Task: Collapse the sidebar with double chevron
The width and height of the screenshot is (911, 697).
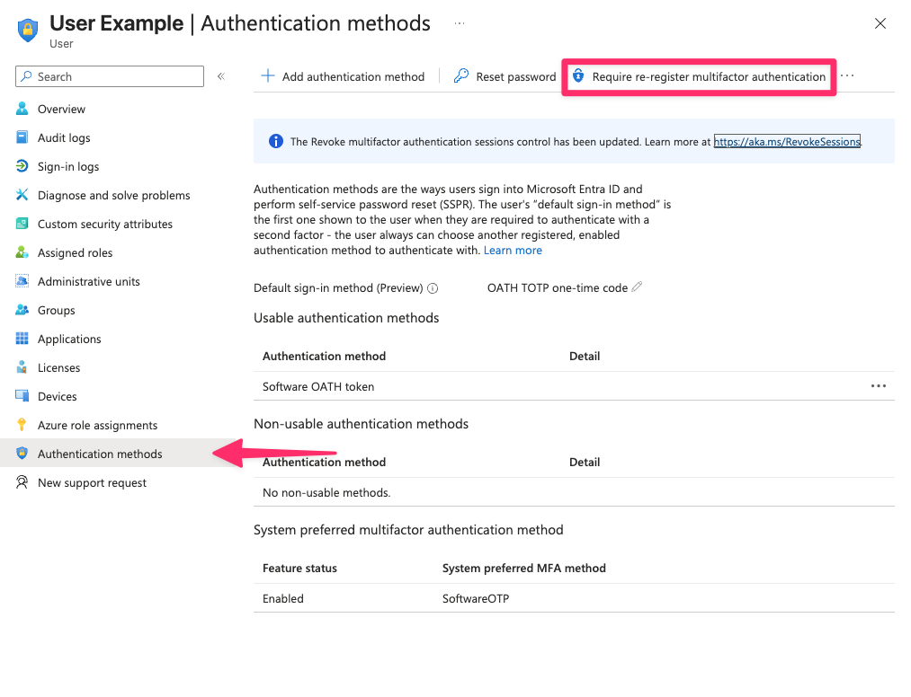Action: (220, 76)
